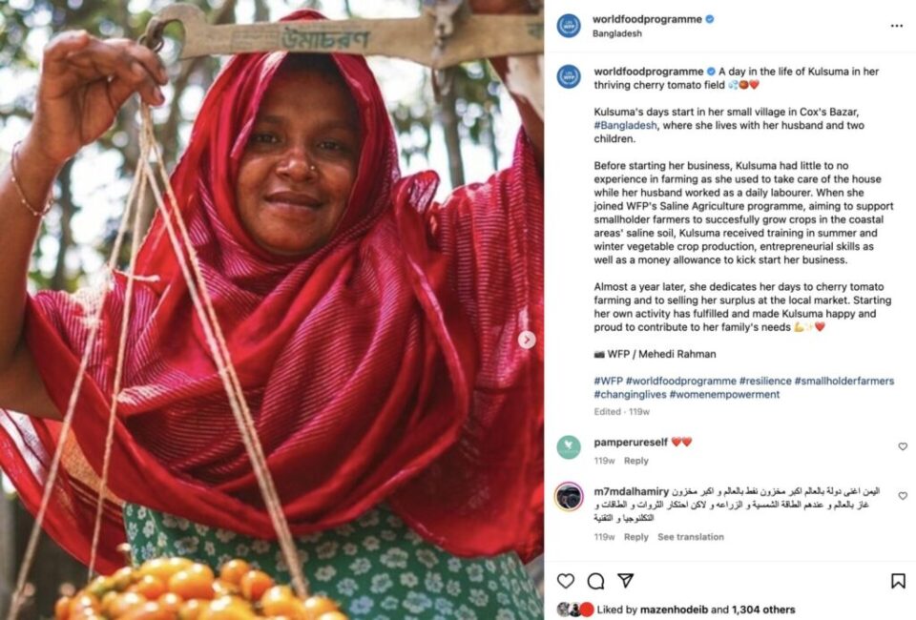Open the #womenempowerment hashtag
Screen dimensions: 916x620
[x=724, y=394]
